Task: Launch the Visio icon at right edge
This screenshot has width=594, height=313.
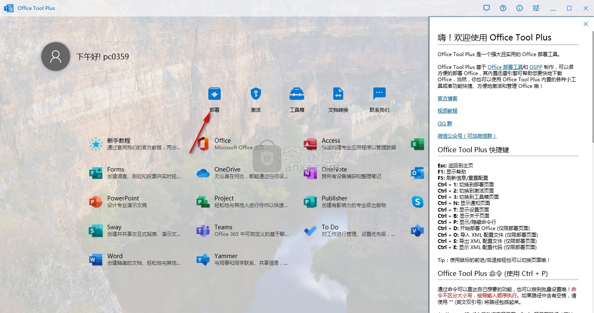Action: pos(417,231)
